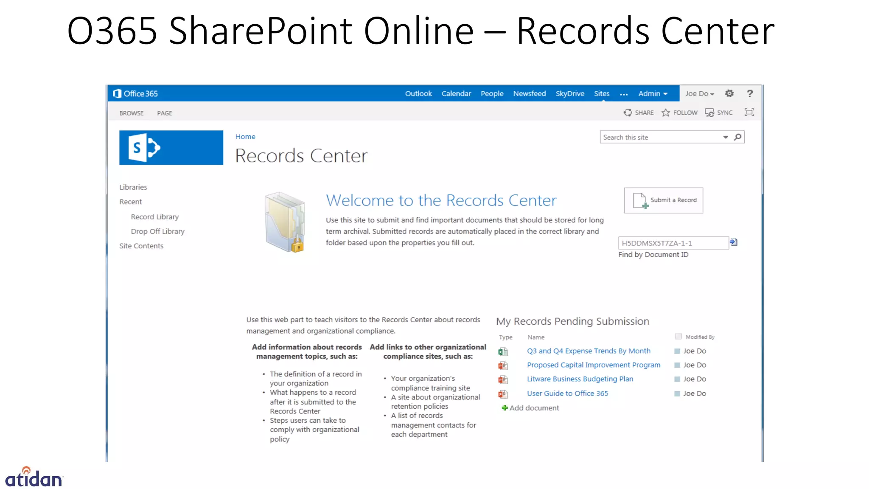Open Record Library in left navigation

pos(155,217)
